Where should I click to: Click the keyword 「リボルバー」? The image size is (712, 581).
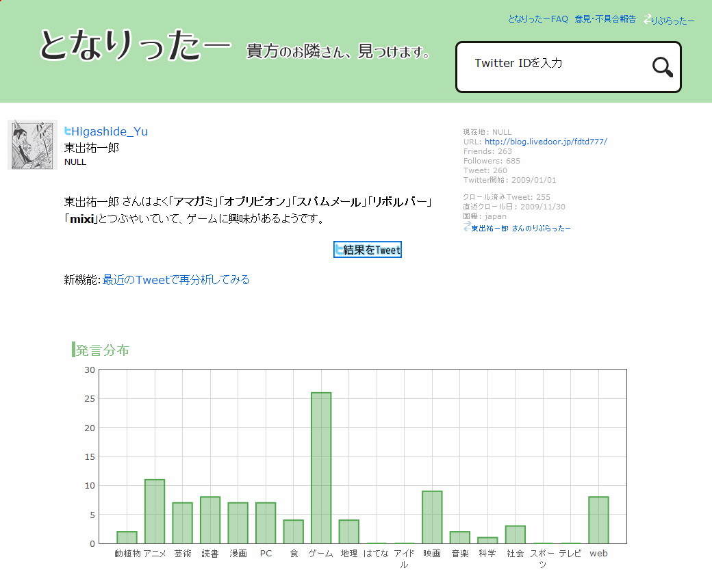click(x=399, y=201)
